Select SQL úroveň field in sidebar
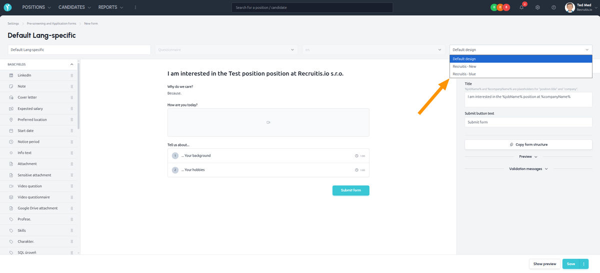The width and height of the screenshot is (600, 273). 38,253
